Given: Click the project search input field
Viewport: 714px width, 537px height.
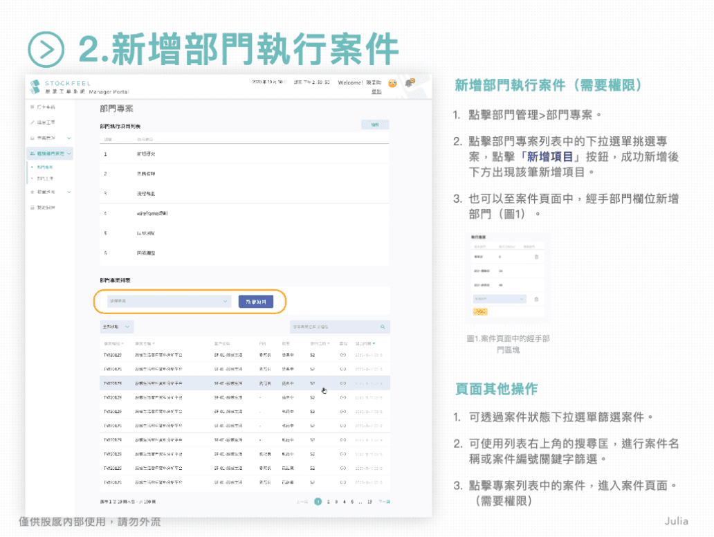Looking at the screenshot, I should coord(332,327).
